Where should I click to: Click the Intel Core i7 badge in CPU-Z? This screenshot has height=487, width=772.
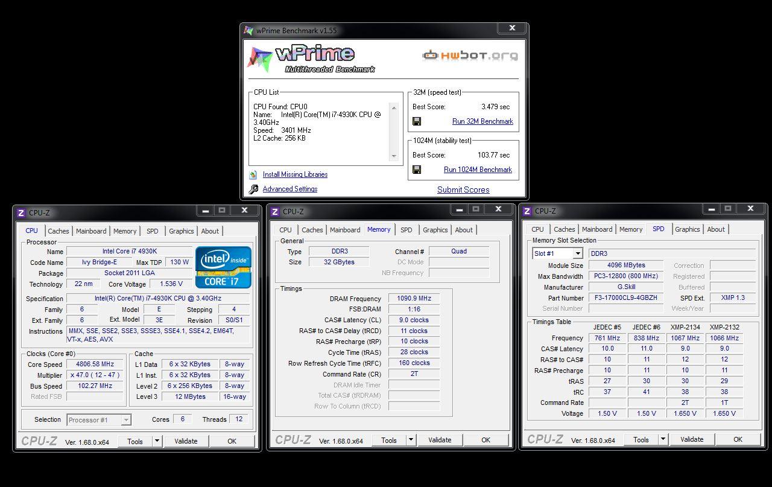coord(223,267)
